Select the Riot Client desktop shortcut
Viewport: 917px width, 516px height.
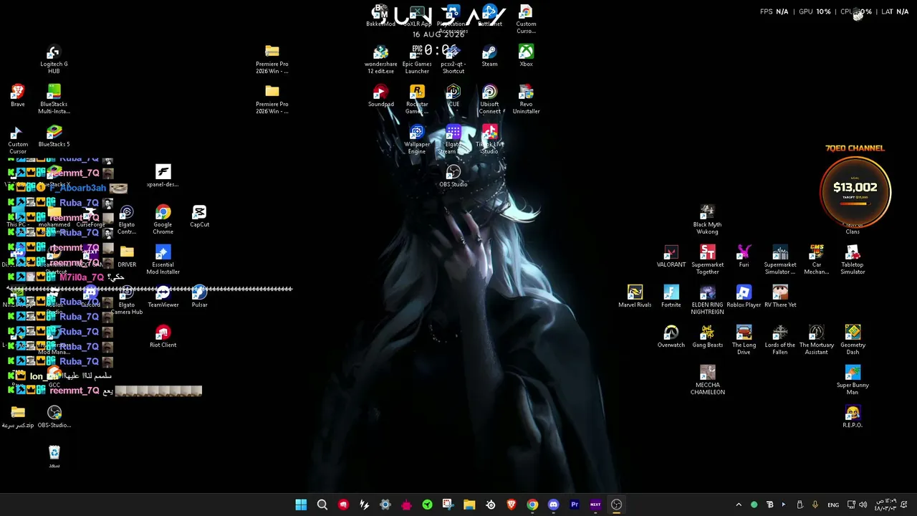click(163, 337)
